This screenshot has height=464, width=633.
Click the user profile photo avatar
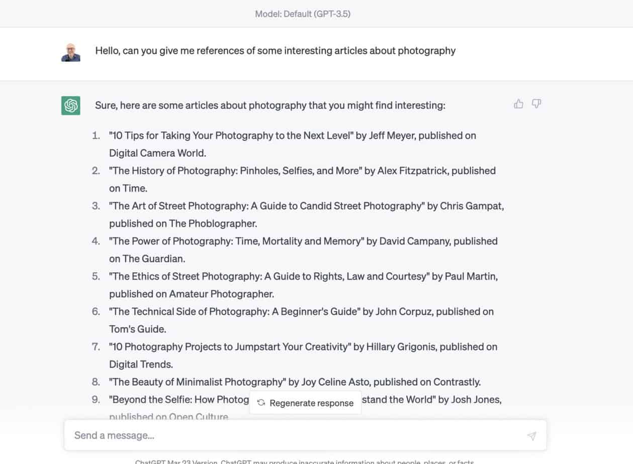(x=71, y=52)
